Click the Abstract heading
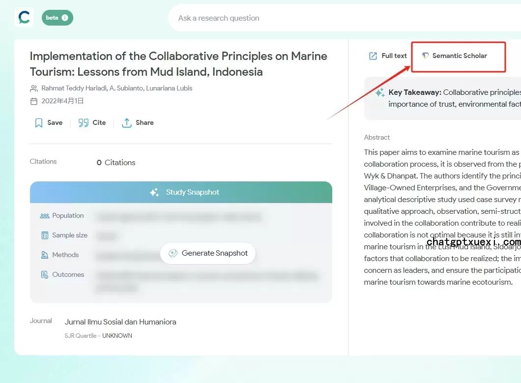The image size is (521, 383). coord(377,137)
